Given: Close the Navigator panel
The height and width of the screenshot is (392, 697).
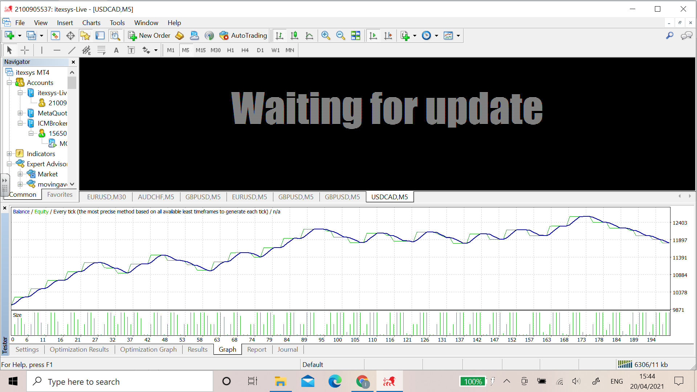Looking at the screenshot, I should pos(73,62).
